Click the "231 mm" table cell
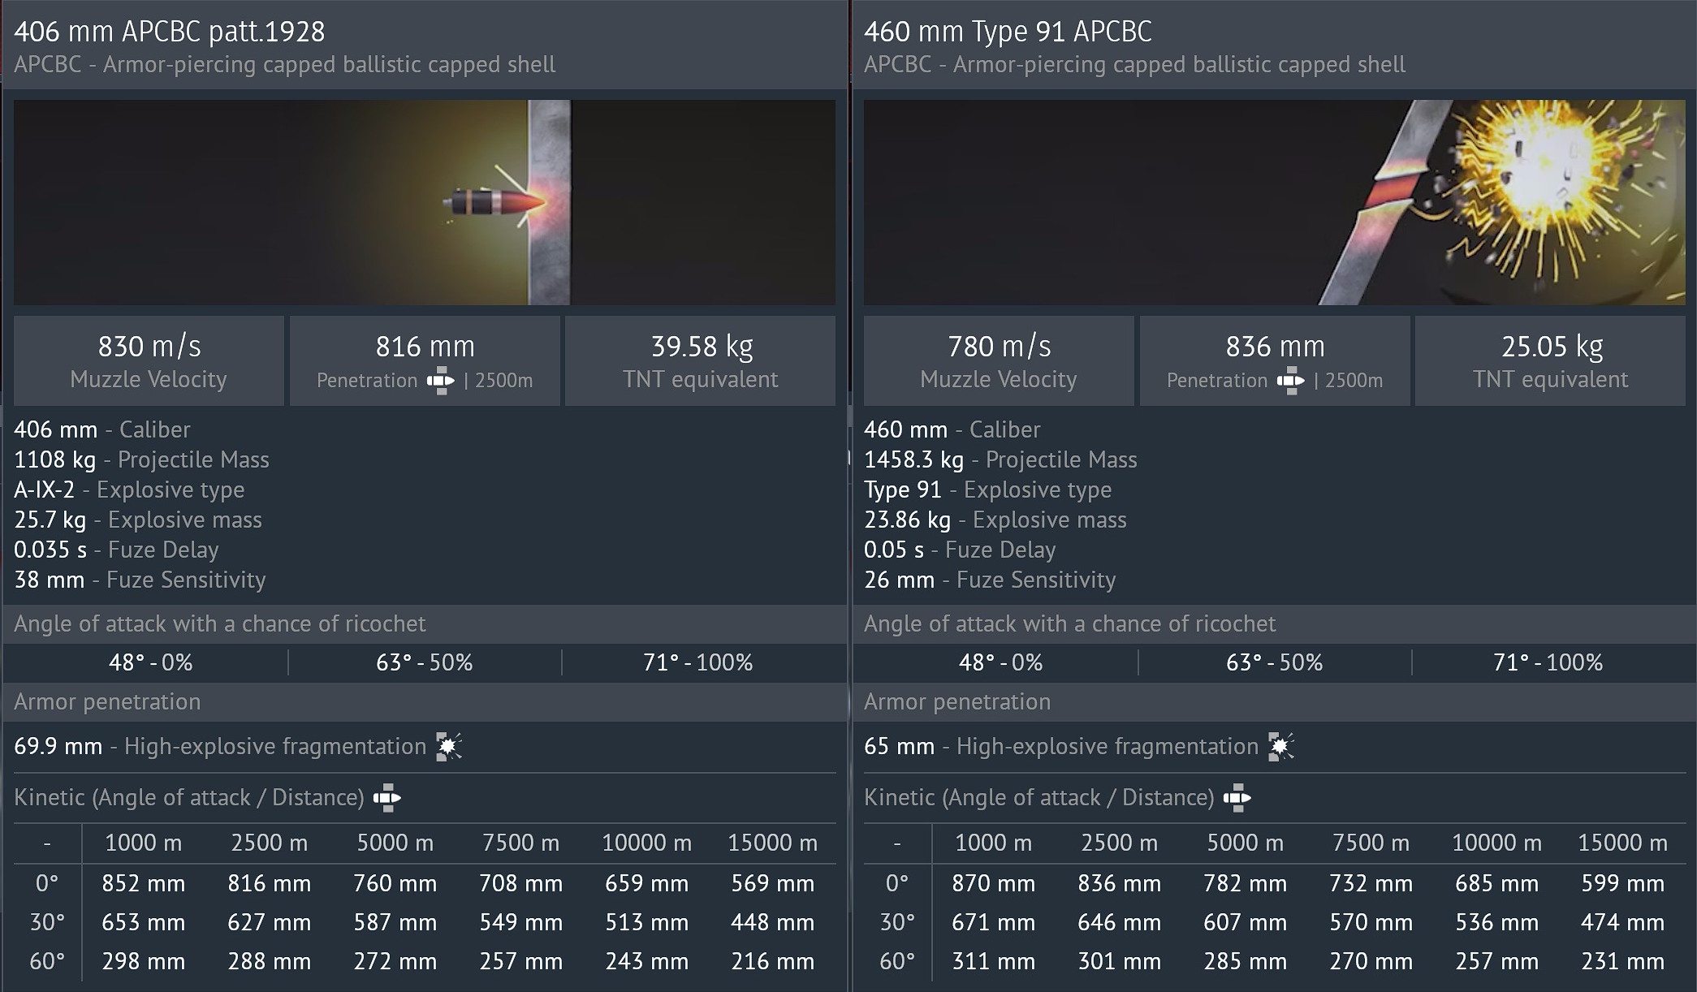Screen dimensions: 1697x992 click(x=1623, y=961)
